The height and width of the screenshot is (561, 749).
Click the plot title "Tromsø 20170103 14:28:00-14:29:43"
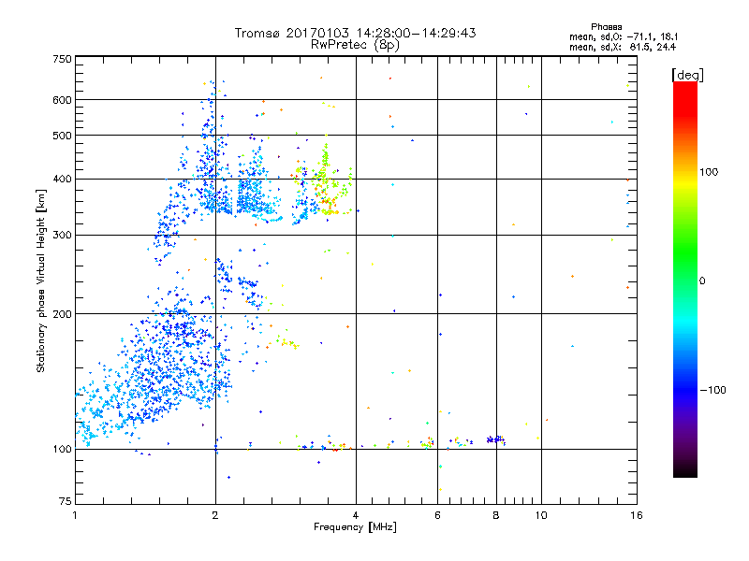[355, 33]
